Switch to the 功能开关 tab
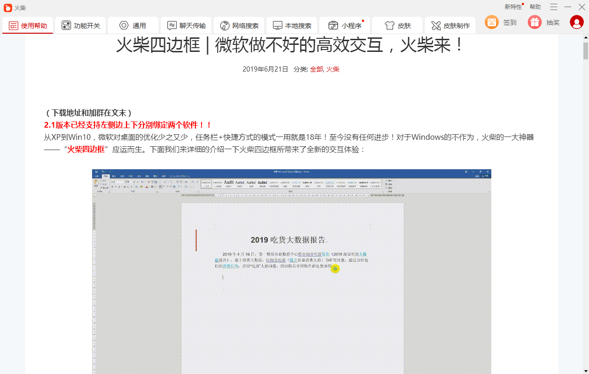 point(80,26)
